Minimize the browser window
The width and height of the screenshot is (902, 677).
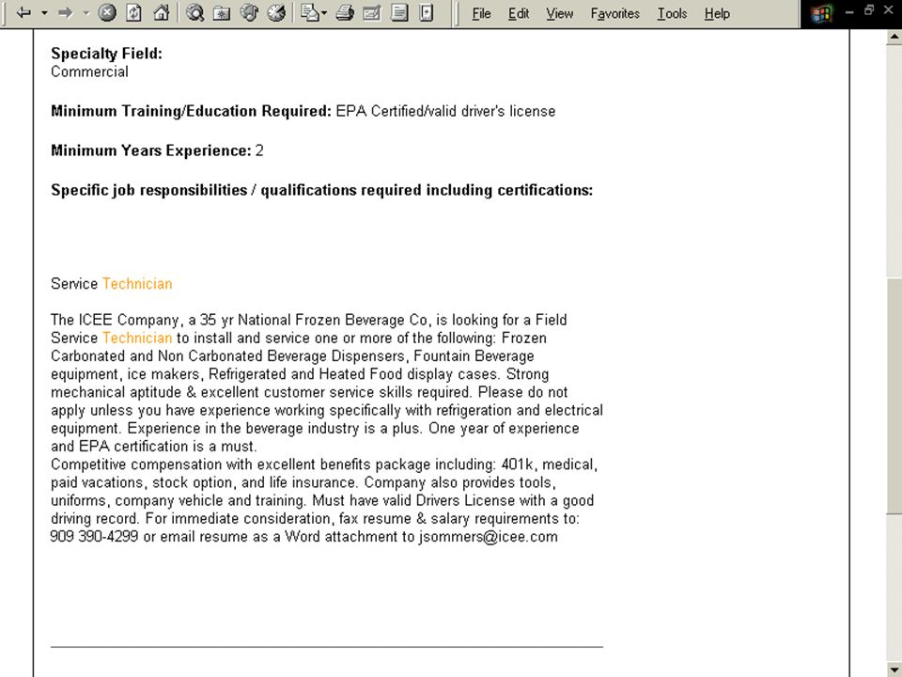(x=849, y=11)
